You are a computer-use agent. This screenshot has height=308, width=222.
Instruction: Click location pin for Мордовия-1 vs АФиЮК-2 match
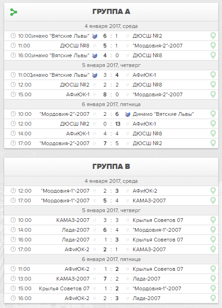213,191
